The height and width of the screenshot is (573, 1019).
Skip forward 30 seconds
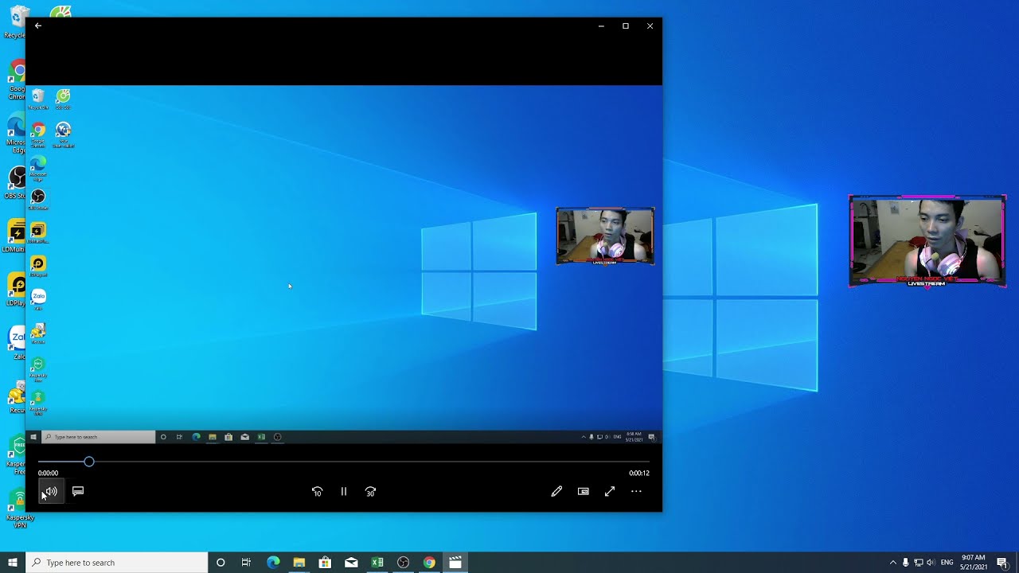370,492
